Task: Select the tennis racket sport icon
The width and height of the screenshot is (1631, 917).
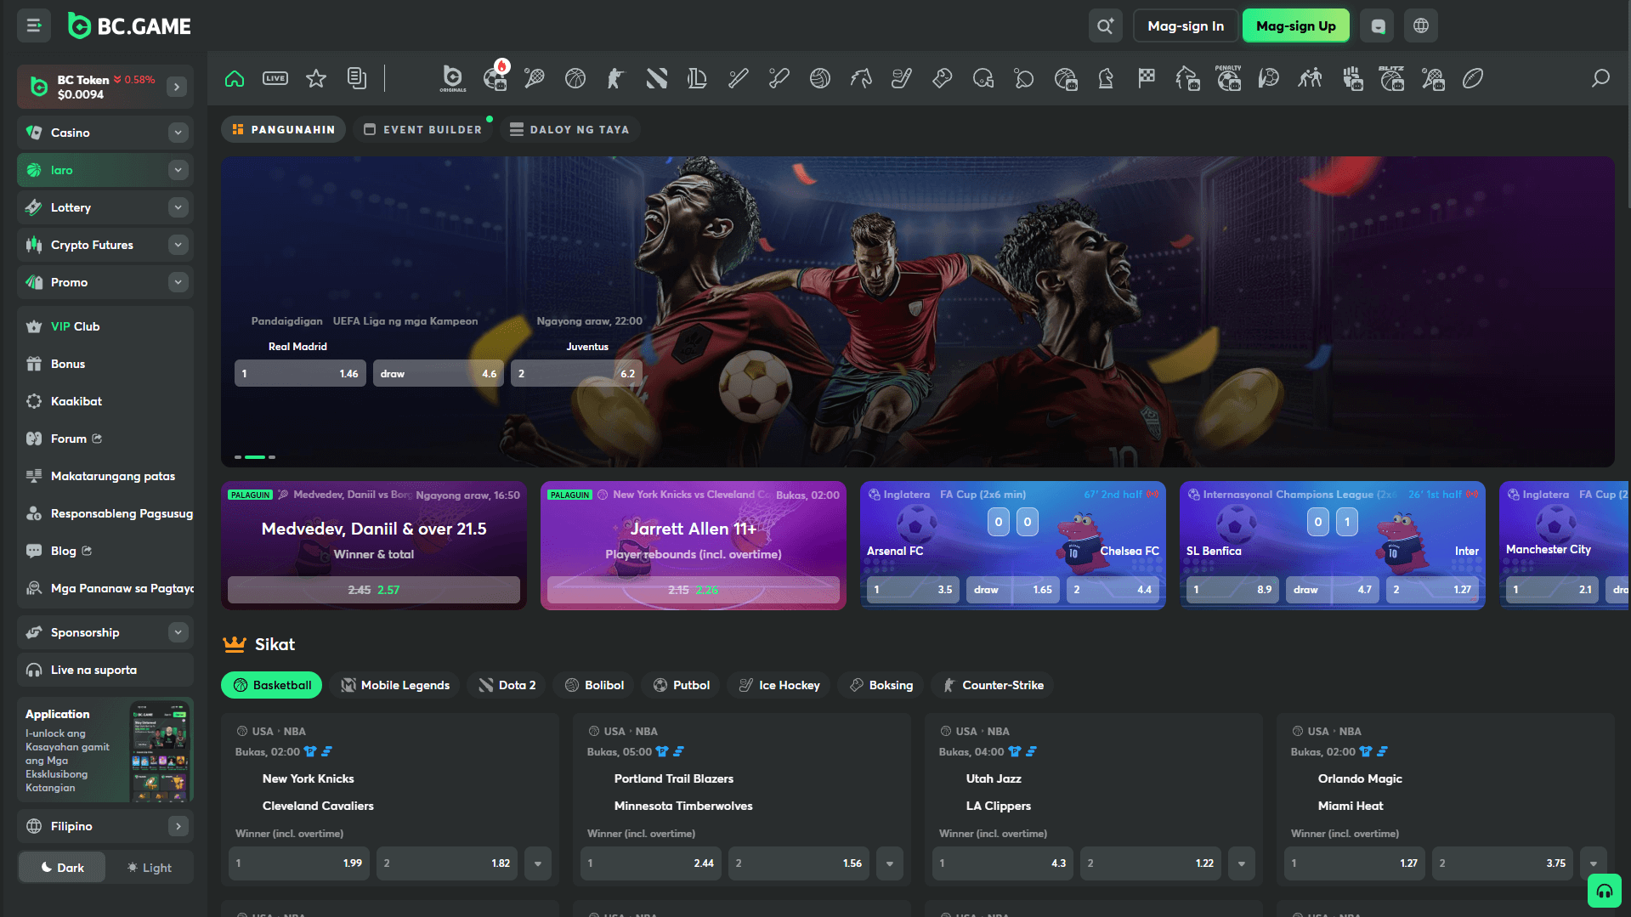Action: coord(535,78)
